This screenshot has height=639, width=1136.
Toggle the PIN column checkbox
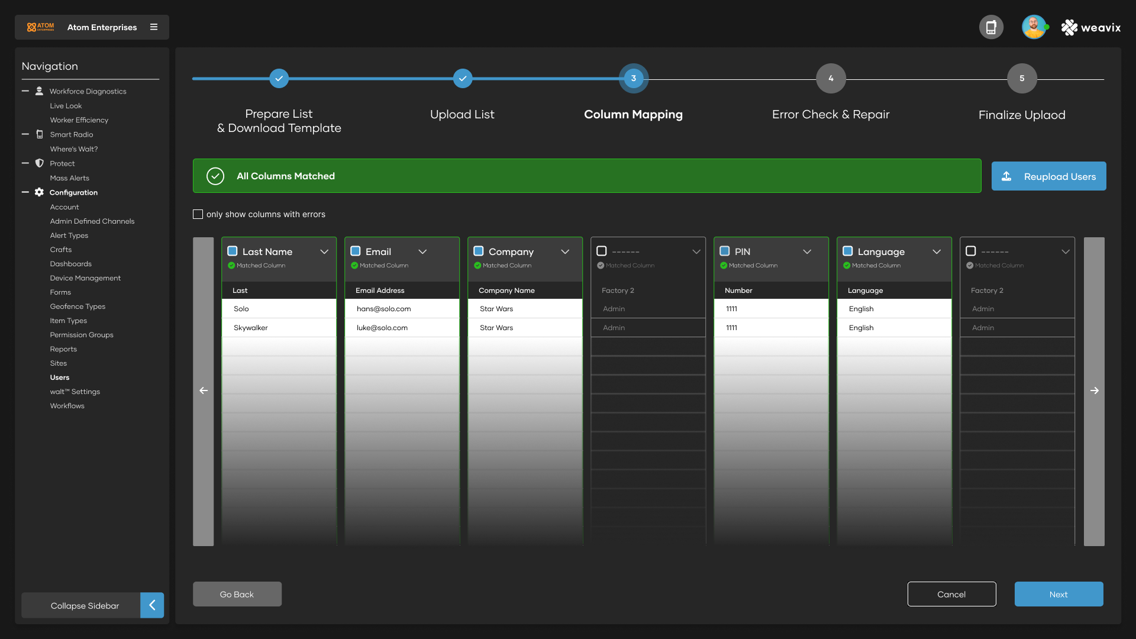click(x=725, y=251)
